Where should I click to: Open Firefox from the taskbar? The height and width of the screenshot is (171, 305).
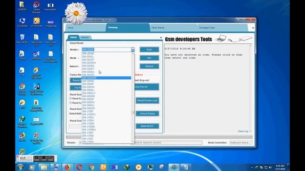click(x=67, y=167)
